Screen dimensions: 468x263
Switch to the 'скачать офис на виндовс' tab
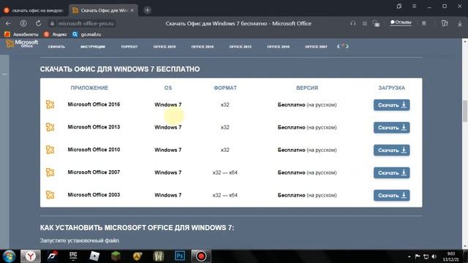pos(34,10)
